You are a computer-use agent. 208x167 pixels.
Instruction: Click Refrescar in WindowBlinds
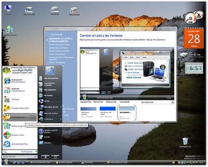[x=111, y=102]
